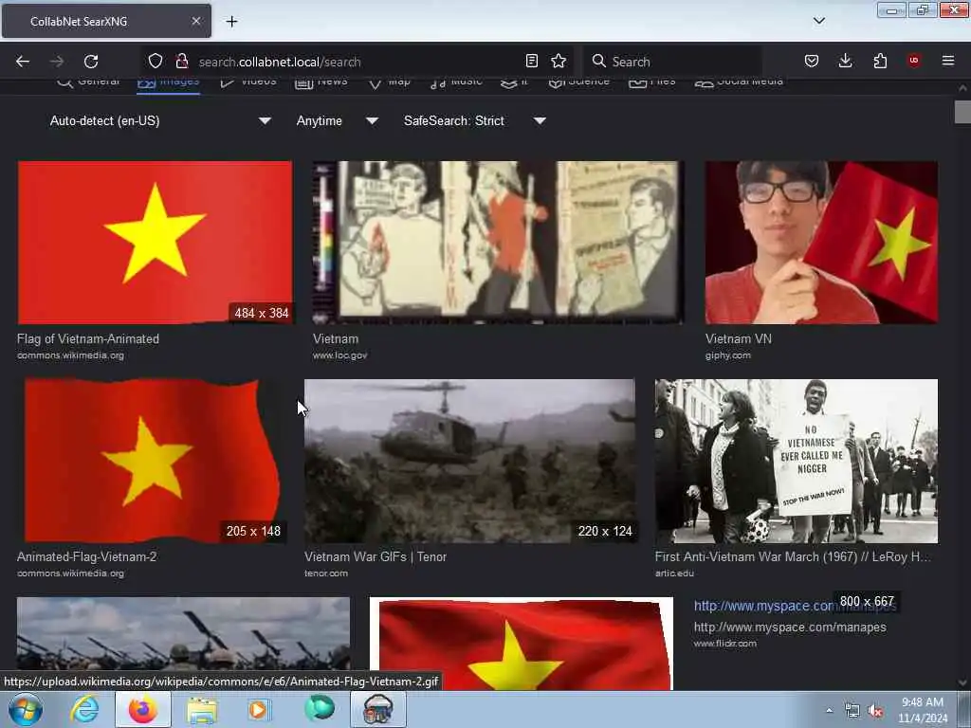Click the scrollbar down arrow
This screenshot has width=971, height=728.
point(962,682)
